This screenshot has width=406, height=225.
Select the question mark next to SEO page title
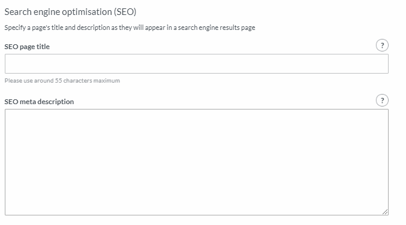coord(382,45)
